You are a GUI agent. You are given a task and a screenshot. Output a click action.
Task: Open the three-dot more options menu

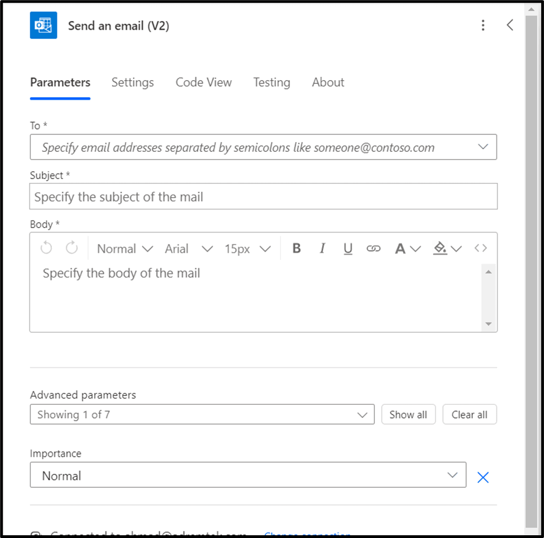[483, 25]
